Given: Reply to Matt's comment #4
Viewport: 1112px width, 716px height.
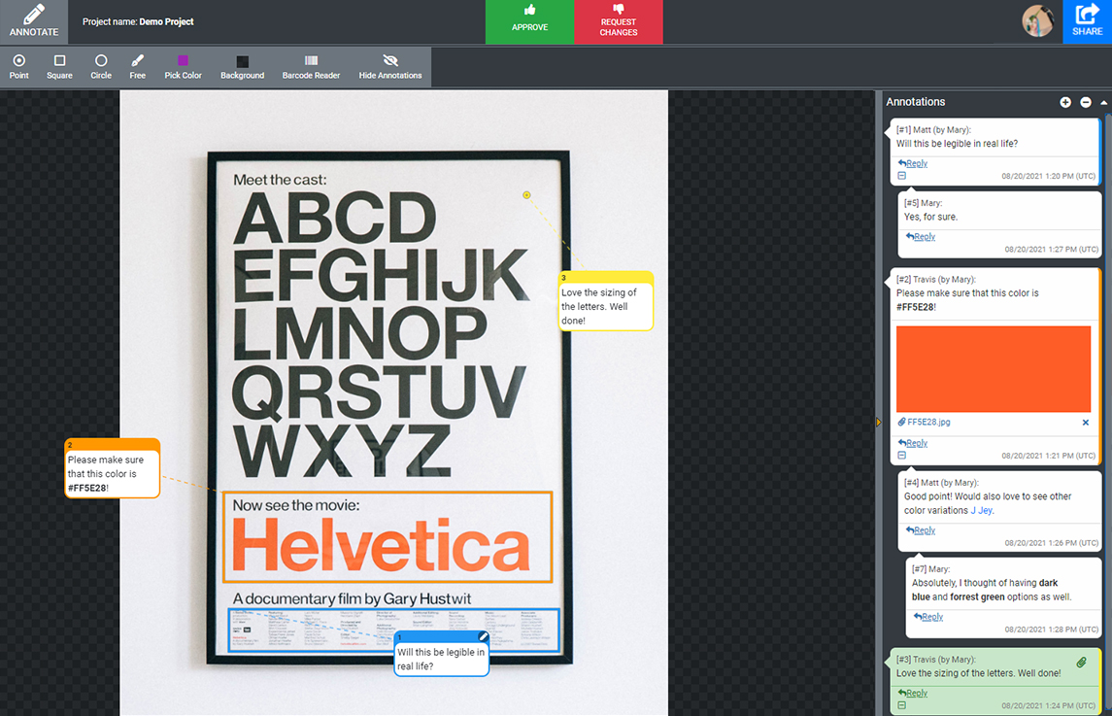Looking at the screenshot, I should coord(921,530).
